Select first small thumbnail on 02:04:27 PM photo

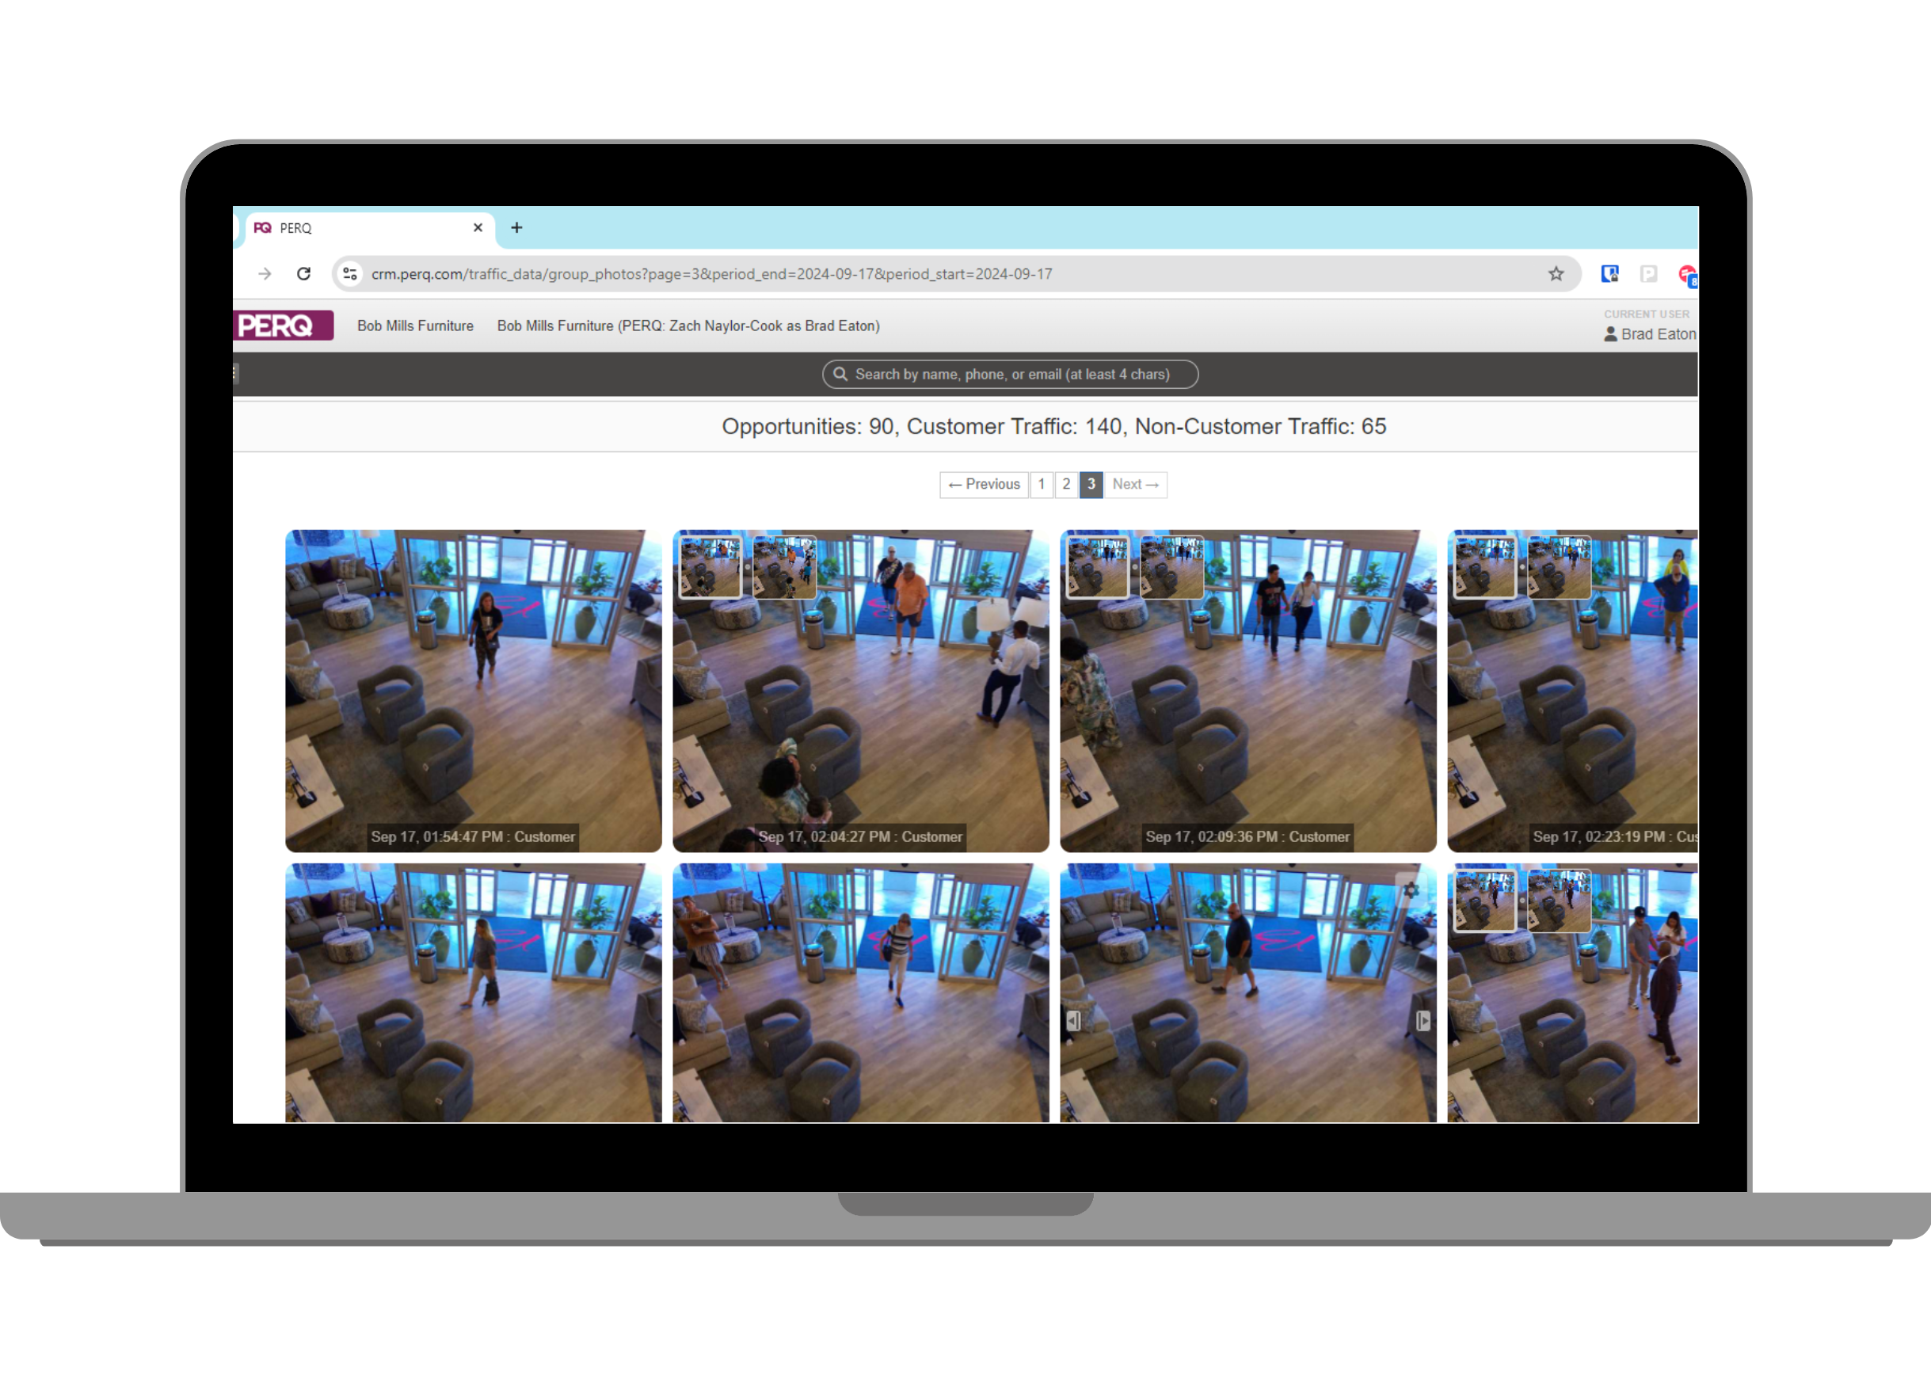[710, 566]
